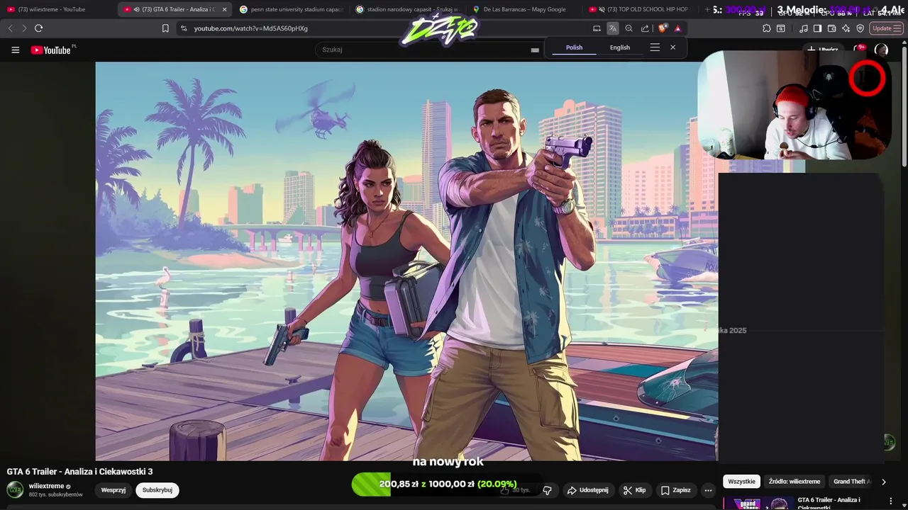Toggle the browser sidebar panel icon
This screenshot has width=908, height=510.
click(817, 28)
